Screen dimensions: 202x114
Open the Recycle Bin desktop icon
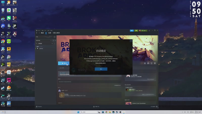coord(3,11)
